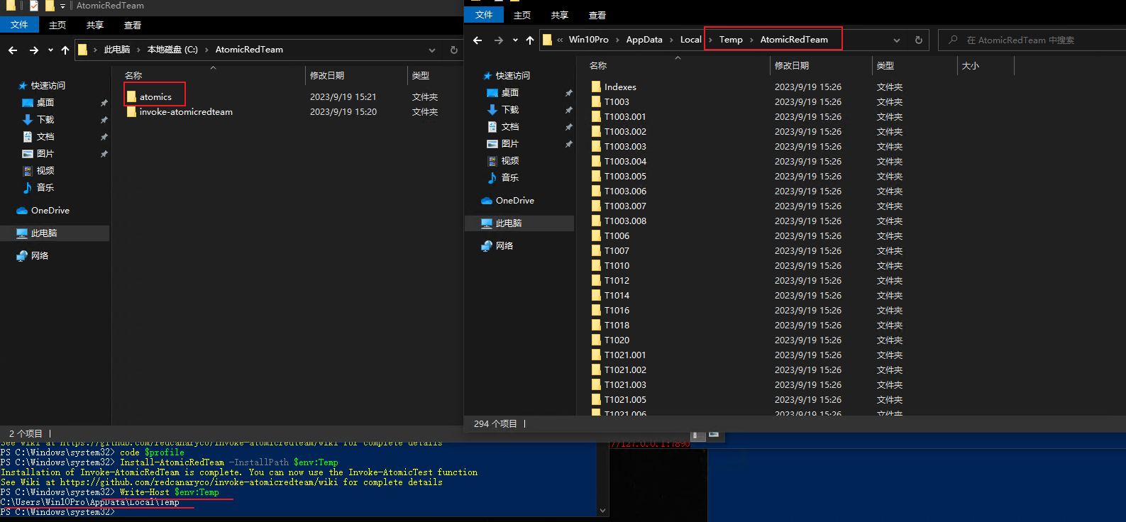Click 本地磁盘 (C:) breadcrumb in address bar

pos(172,50)
